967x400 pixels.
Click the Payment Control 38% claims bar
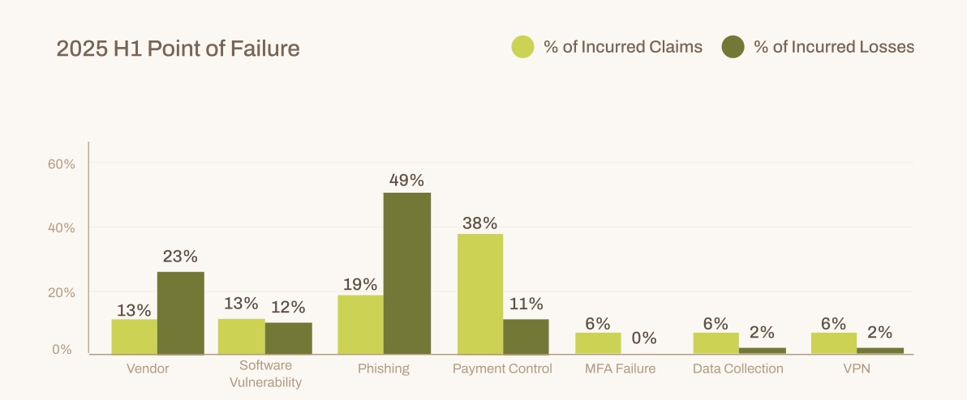479,294
